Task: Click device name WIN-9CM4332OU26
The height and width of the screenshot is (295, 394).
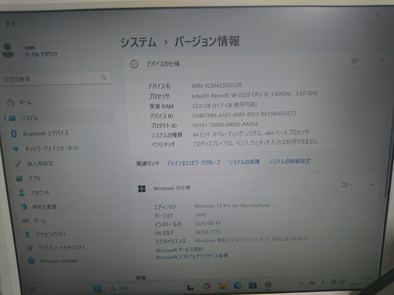Action: coord(217,85)
